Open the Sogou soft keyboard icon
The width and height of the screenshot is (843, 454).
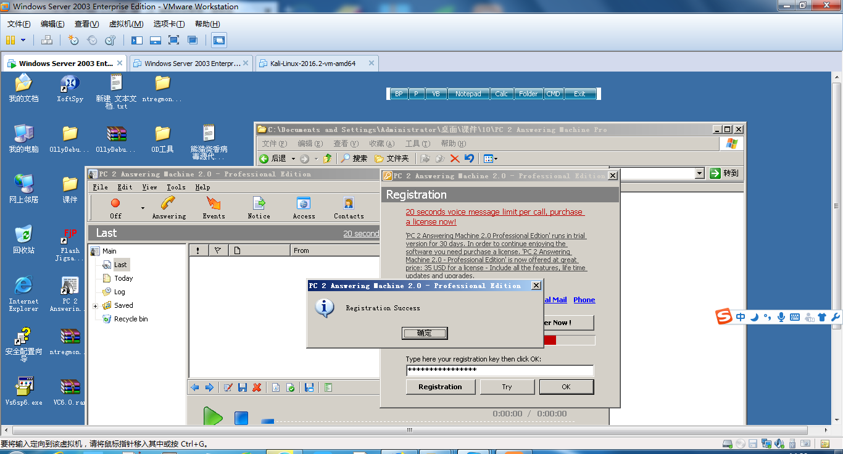pyautogui.click(x=795, y=317)
